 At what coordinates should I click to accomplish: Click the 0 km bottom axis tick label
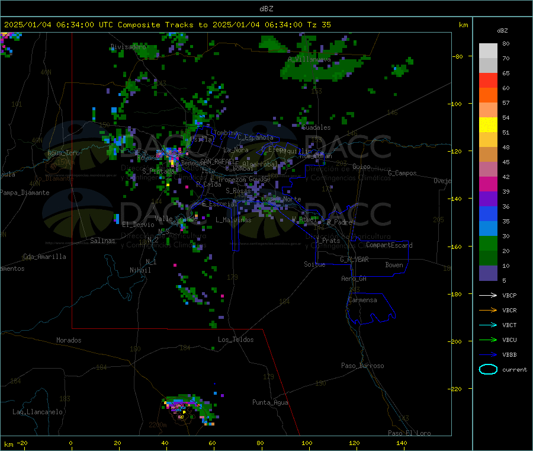70,443
